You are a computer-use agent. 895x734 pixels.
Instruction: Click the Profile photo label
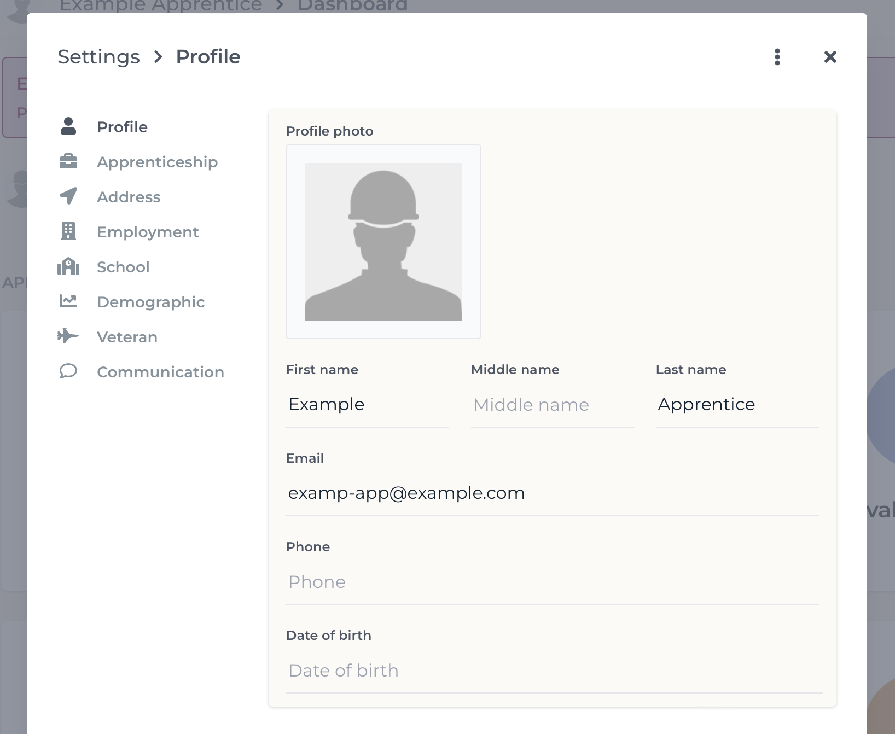[330, 131]
